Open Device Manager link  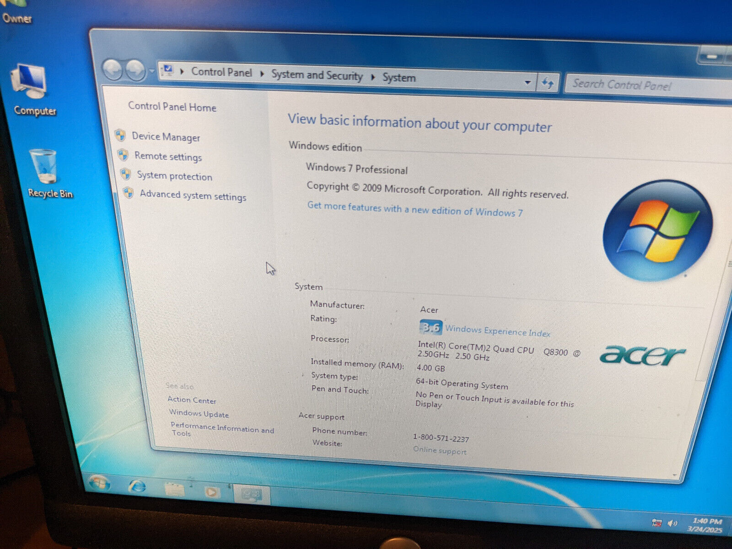pyautogui.click(x=166, y=137)
